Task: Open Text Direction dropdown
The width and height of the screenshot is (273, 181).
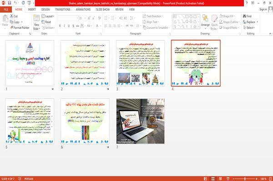Action: 153,16
